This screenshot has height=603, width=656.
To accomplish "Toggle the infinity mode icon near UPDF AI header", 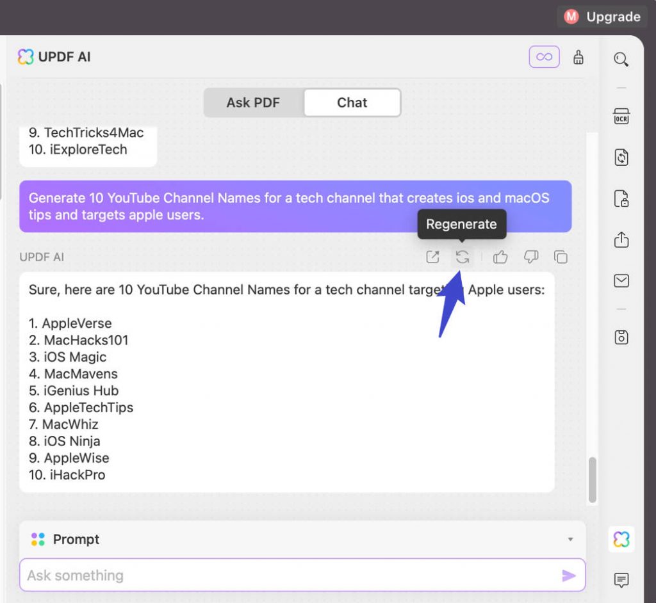I will pos(543,57).
